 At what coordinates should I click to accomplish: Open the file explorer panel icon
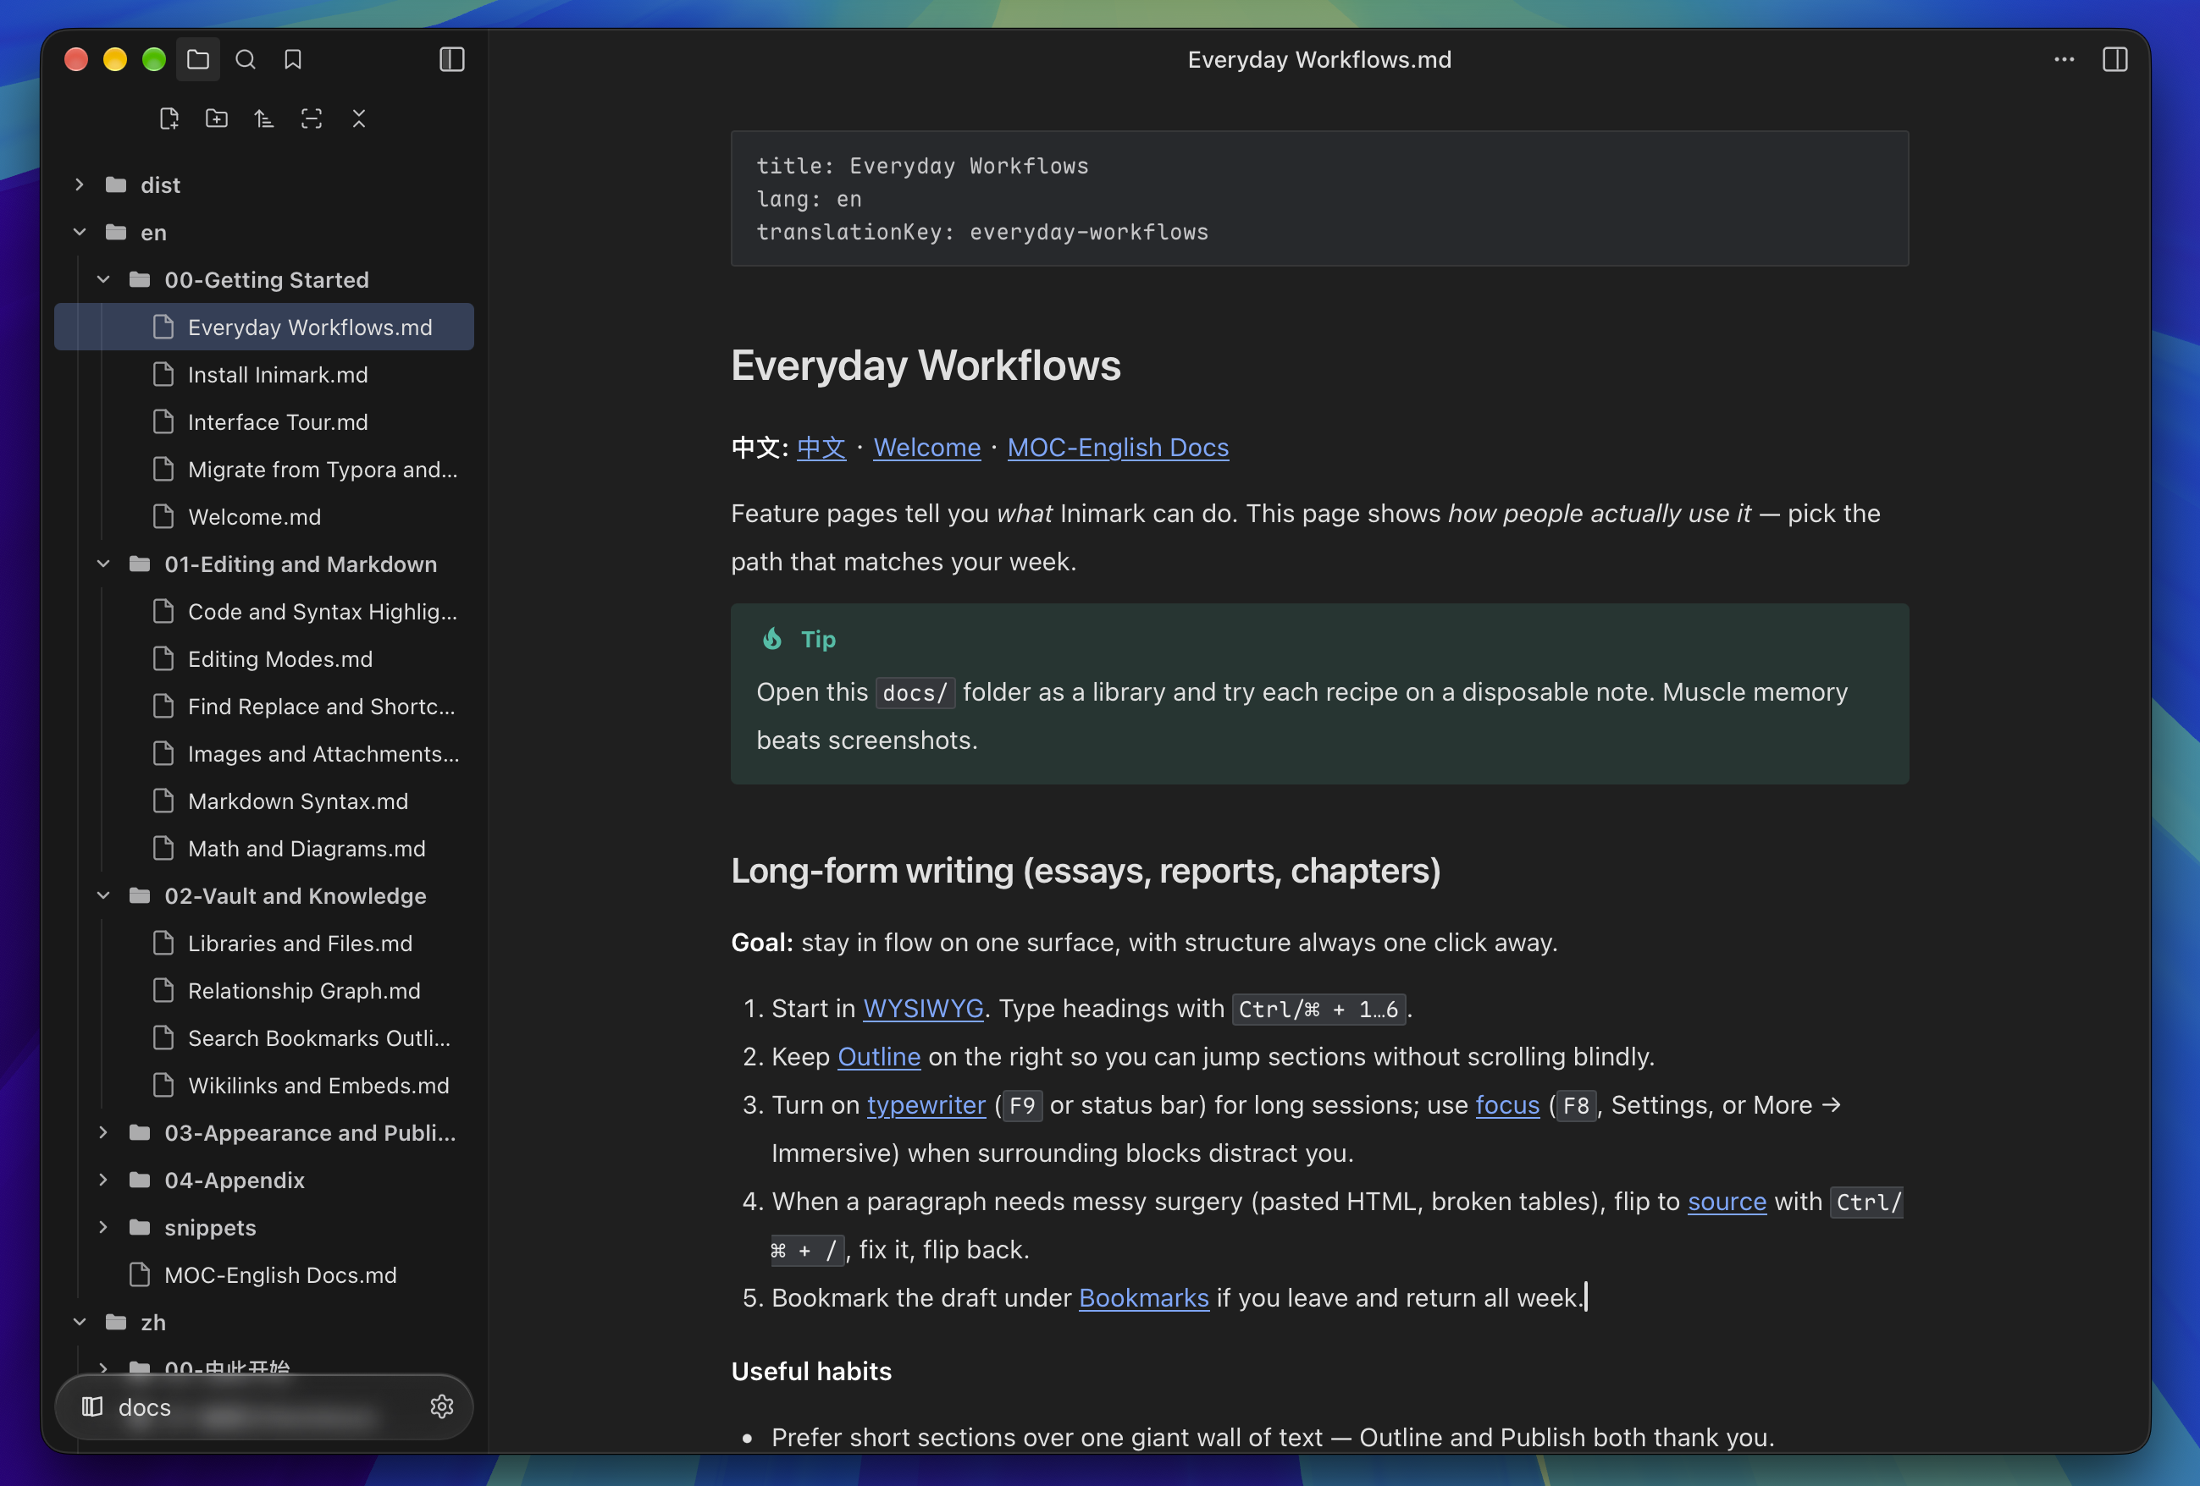pos(198,59)
